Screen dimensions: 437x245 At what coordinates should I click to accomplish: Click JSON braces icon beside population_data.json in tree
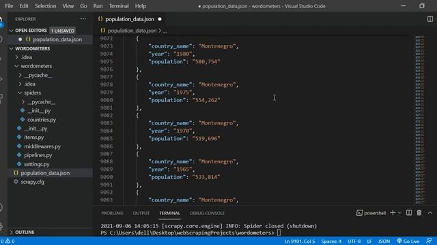tap(16, 173)
